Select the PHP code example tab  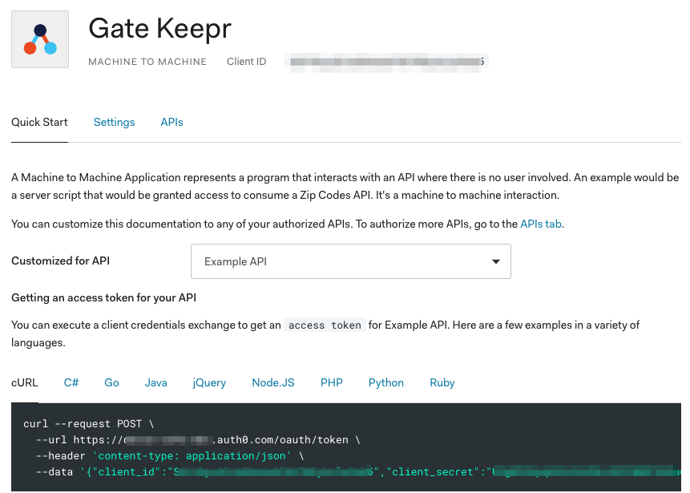point(331,382)
